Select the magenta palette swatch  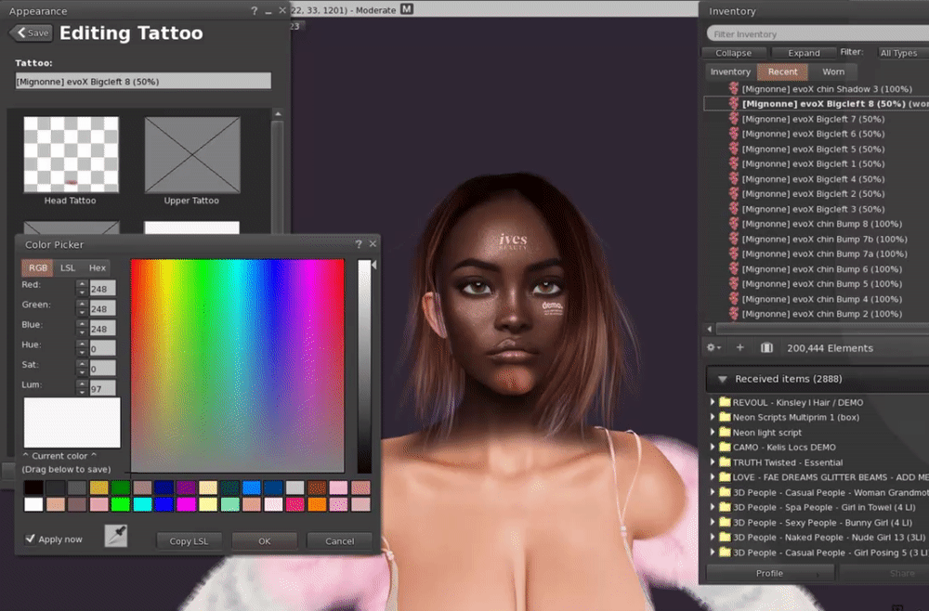(186, 504)
